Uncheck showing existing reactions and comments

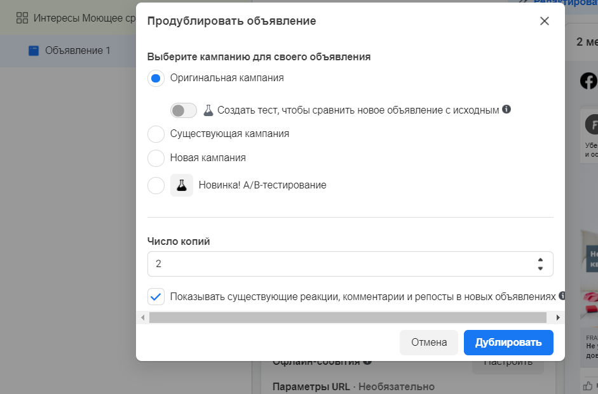[156, 296]
